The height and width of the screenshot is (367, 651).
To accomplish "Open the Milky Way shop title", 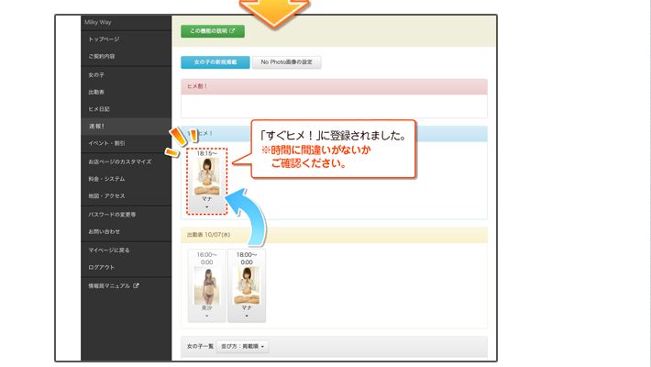I will pyautogui.click(x=97, y=22).
